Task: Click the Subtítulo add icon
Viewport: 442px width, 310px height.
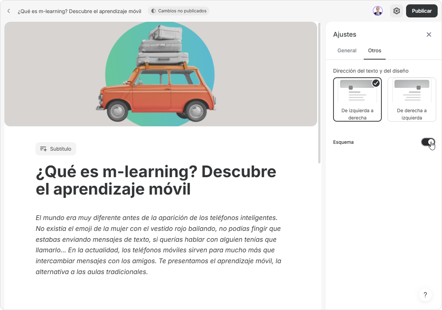Action: pos(43,149)
